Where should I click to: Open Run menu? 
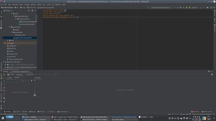pos(44,4)
